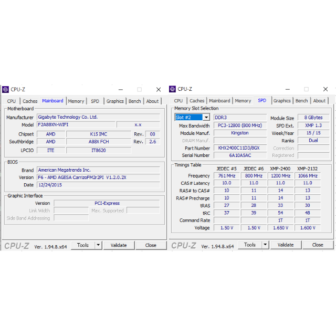This screenshot has height=336, width=336.
Task: Click the IT8620 LPCIO value
Action: (99, 151)
